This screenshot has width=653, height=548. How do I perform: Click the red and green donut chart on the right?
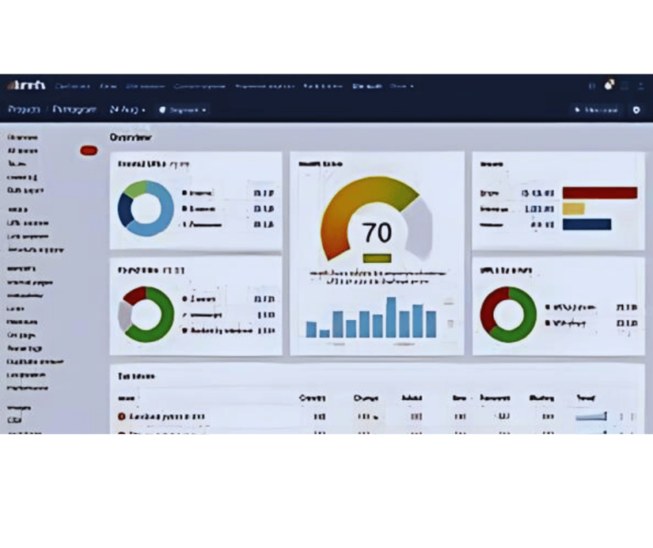point(508,314)
